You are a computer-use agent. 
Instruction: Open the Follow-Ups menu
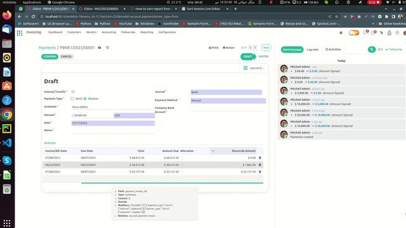coord(128,32)
